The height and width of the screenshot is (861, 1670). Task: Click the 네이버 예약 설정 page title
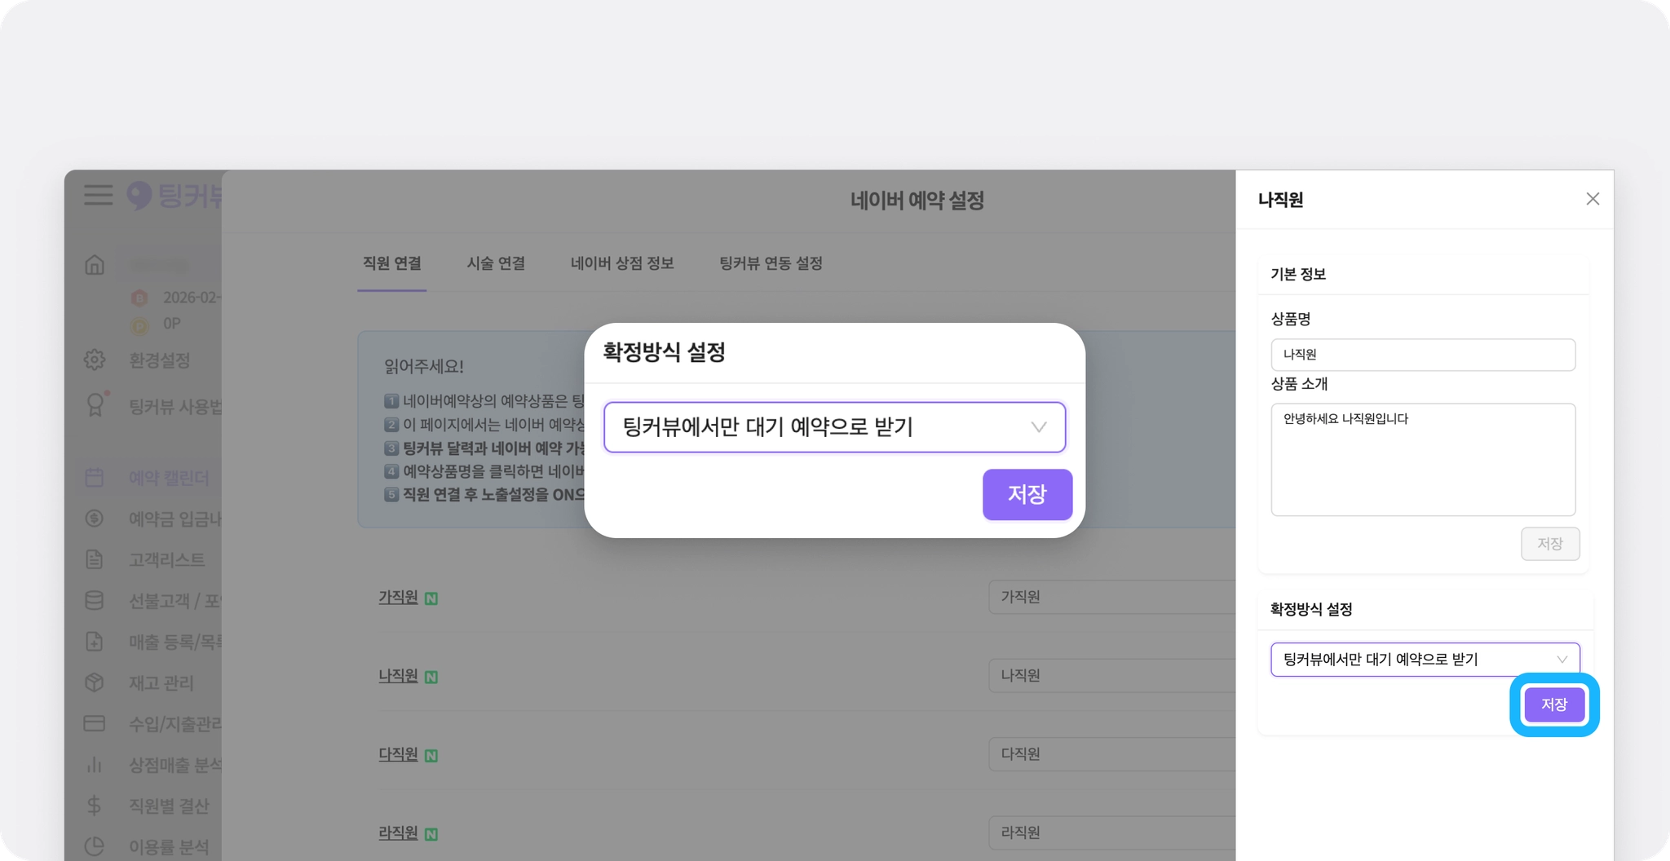[x=917, y=201]
